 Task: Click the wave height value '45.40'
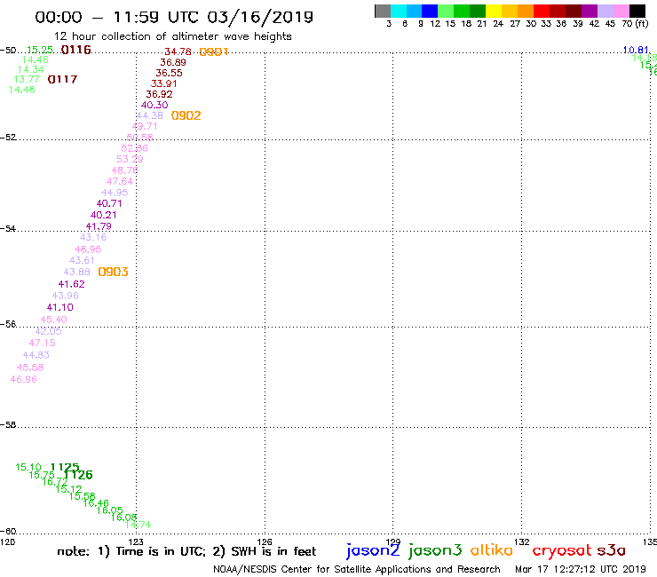coord(53,320)
